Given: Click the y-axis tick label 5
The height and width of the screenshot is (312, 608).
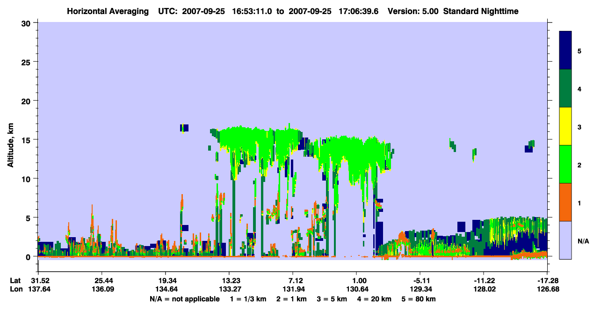Looking at the screenshot, I should click(x=29, y=218).
